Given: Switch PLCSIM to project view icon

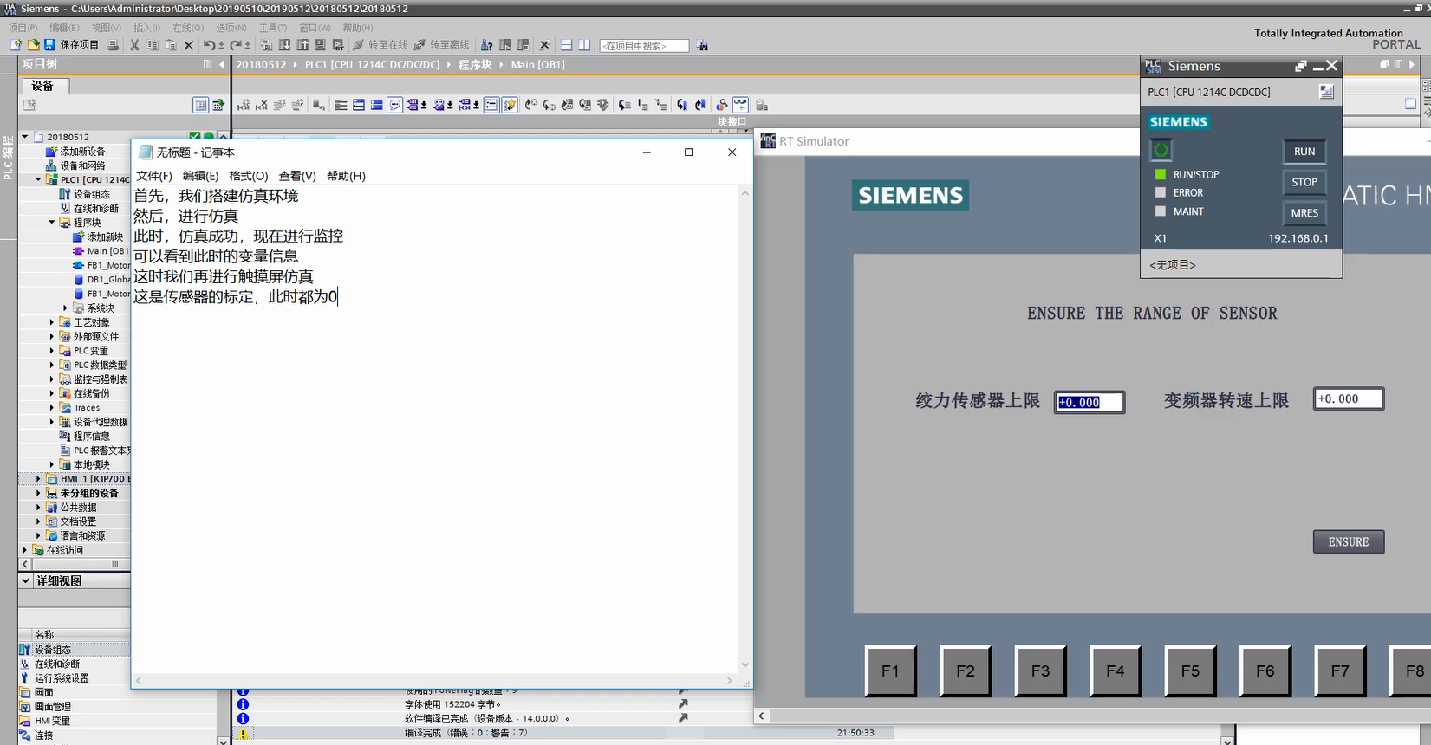Looking at the screenshot, I should (x=1326, y=92).
